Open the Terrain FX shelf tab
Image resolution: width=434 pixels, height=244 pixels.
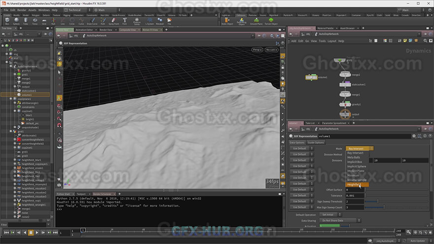[x=149, y=15]
